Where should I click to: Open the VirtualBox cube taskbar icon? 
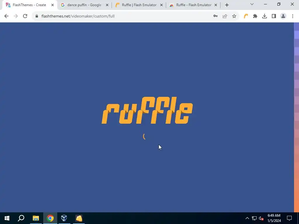64,218
